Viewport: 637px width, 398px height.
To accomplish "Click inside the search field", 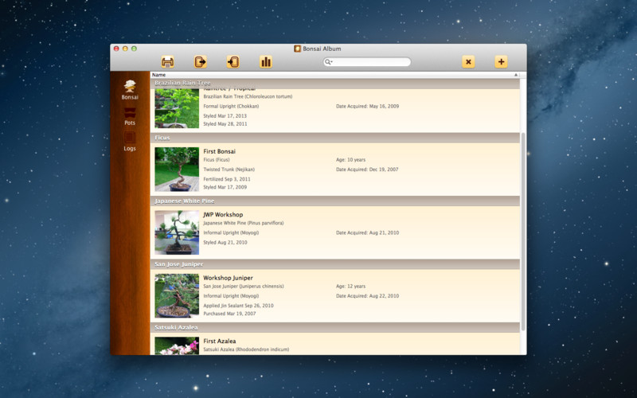I will tap(367, 62).
